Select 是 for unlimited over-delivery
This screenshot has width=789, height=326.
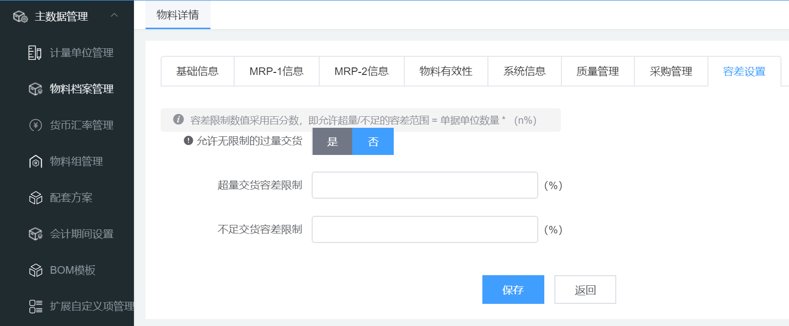(x=332, y=141)
